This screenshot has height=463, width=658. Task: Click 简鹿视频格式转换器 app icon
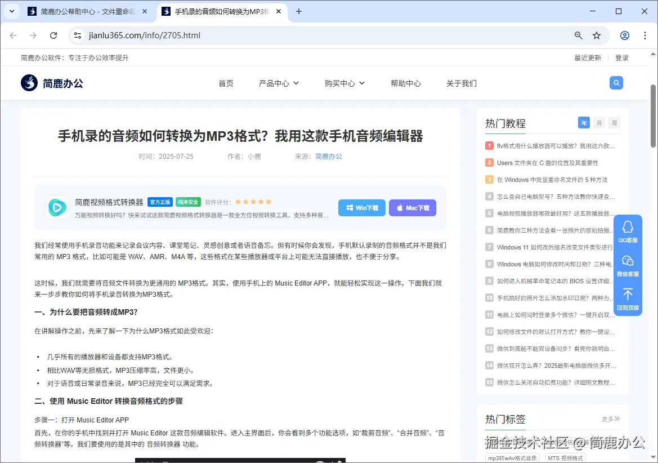pyautogui.click(x=57, y=207)
